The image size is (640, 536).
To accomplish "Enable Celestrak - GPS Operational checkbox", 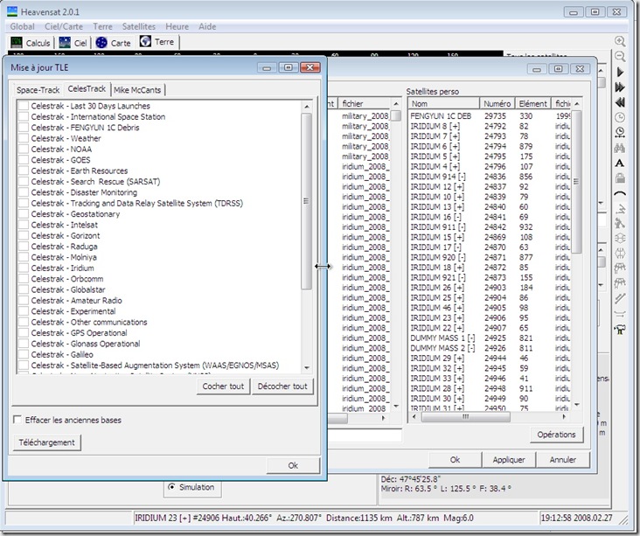I will [24, 332].
